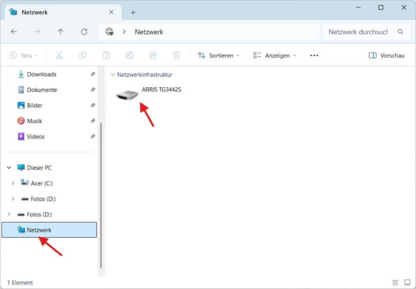
Task: Click the network globe icon in address bar
Action: (110, 32)
